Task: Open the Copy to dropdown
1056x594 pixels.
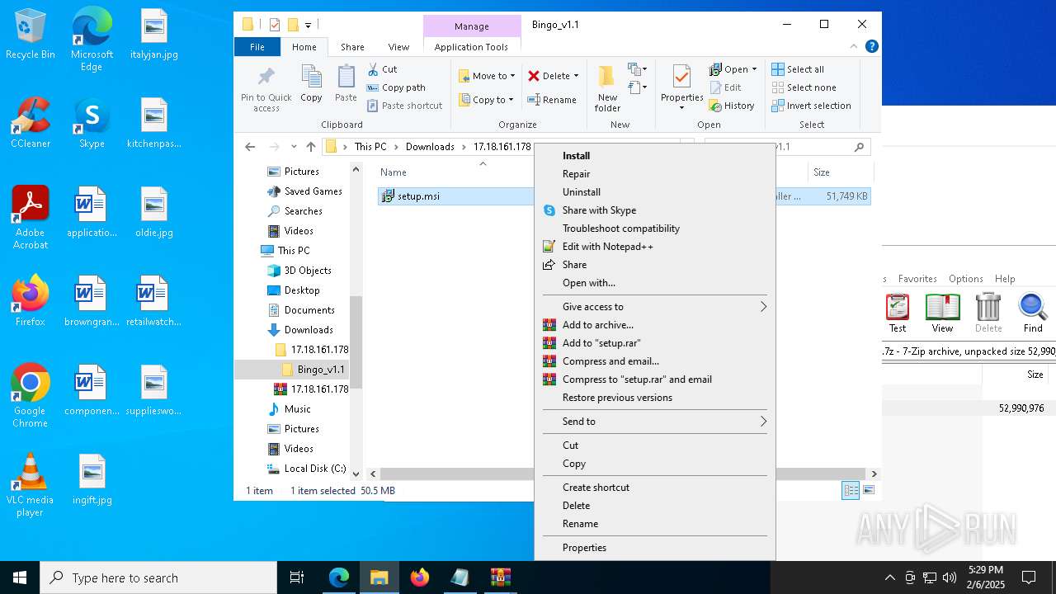Action: click(x=486, y=100)
